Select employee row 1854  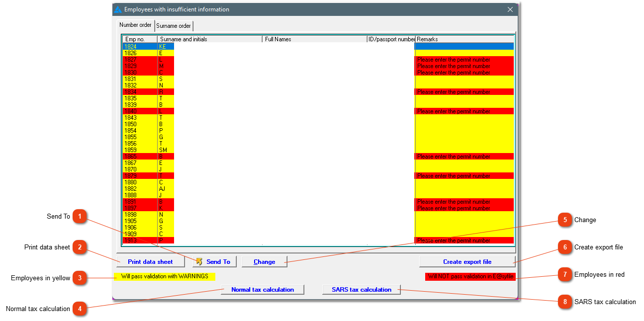(x=318, y=130)
